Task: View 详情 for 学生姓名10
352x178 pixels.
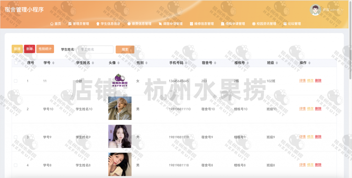Action: point(302,108)
